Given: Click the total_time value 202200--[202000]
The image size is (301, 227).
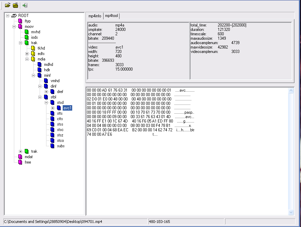Looking at the screenshot, I should (x=232, y=25).
